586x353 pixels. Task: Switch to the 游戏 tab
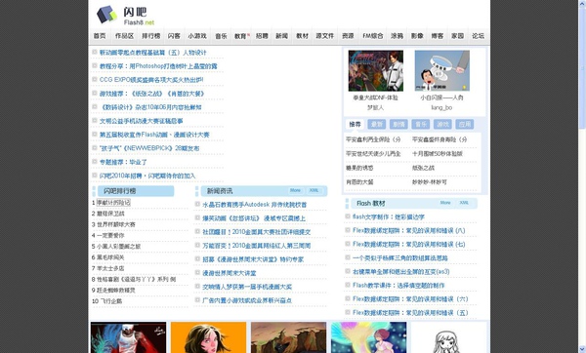coord(442,124)
